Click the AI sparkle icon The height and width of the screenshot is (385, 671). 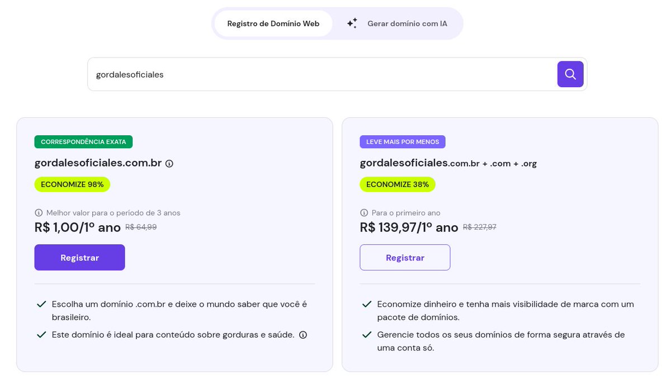(352, 23)
